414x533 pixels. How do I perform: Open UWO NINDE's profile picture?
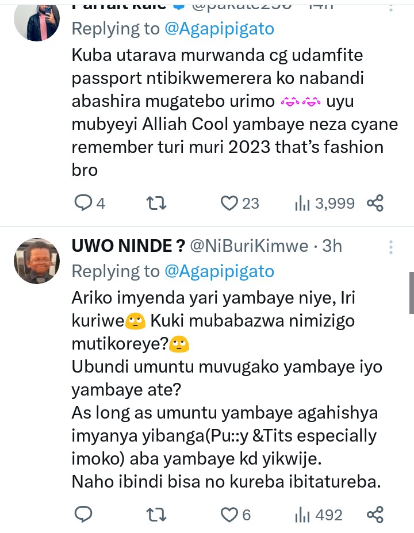click(36, 260)
